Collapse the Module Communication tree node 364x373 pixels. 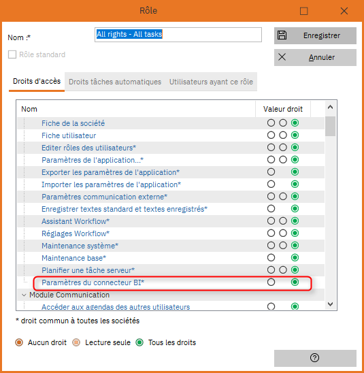point(24,295)
